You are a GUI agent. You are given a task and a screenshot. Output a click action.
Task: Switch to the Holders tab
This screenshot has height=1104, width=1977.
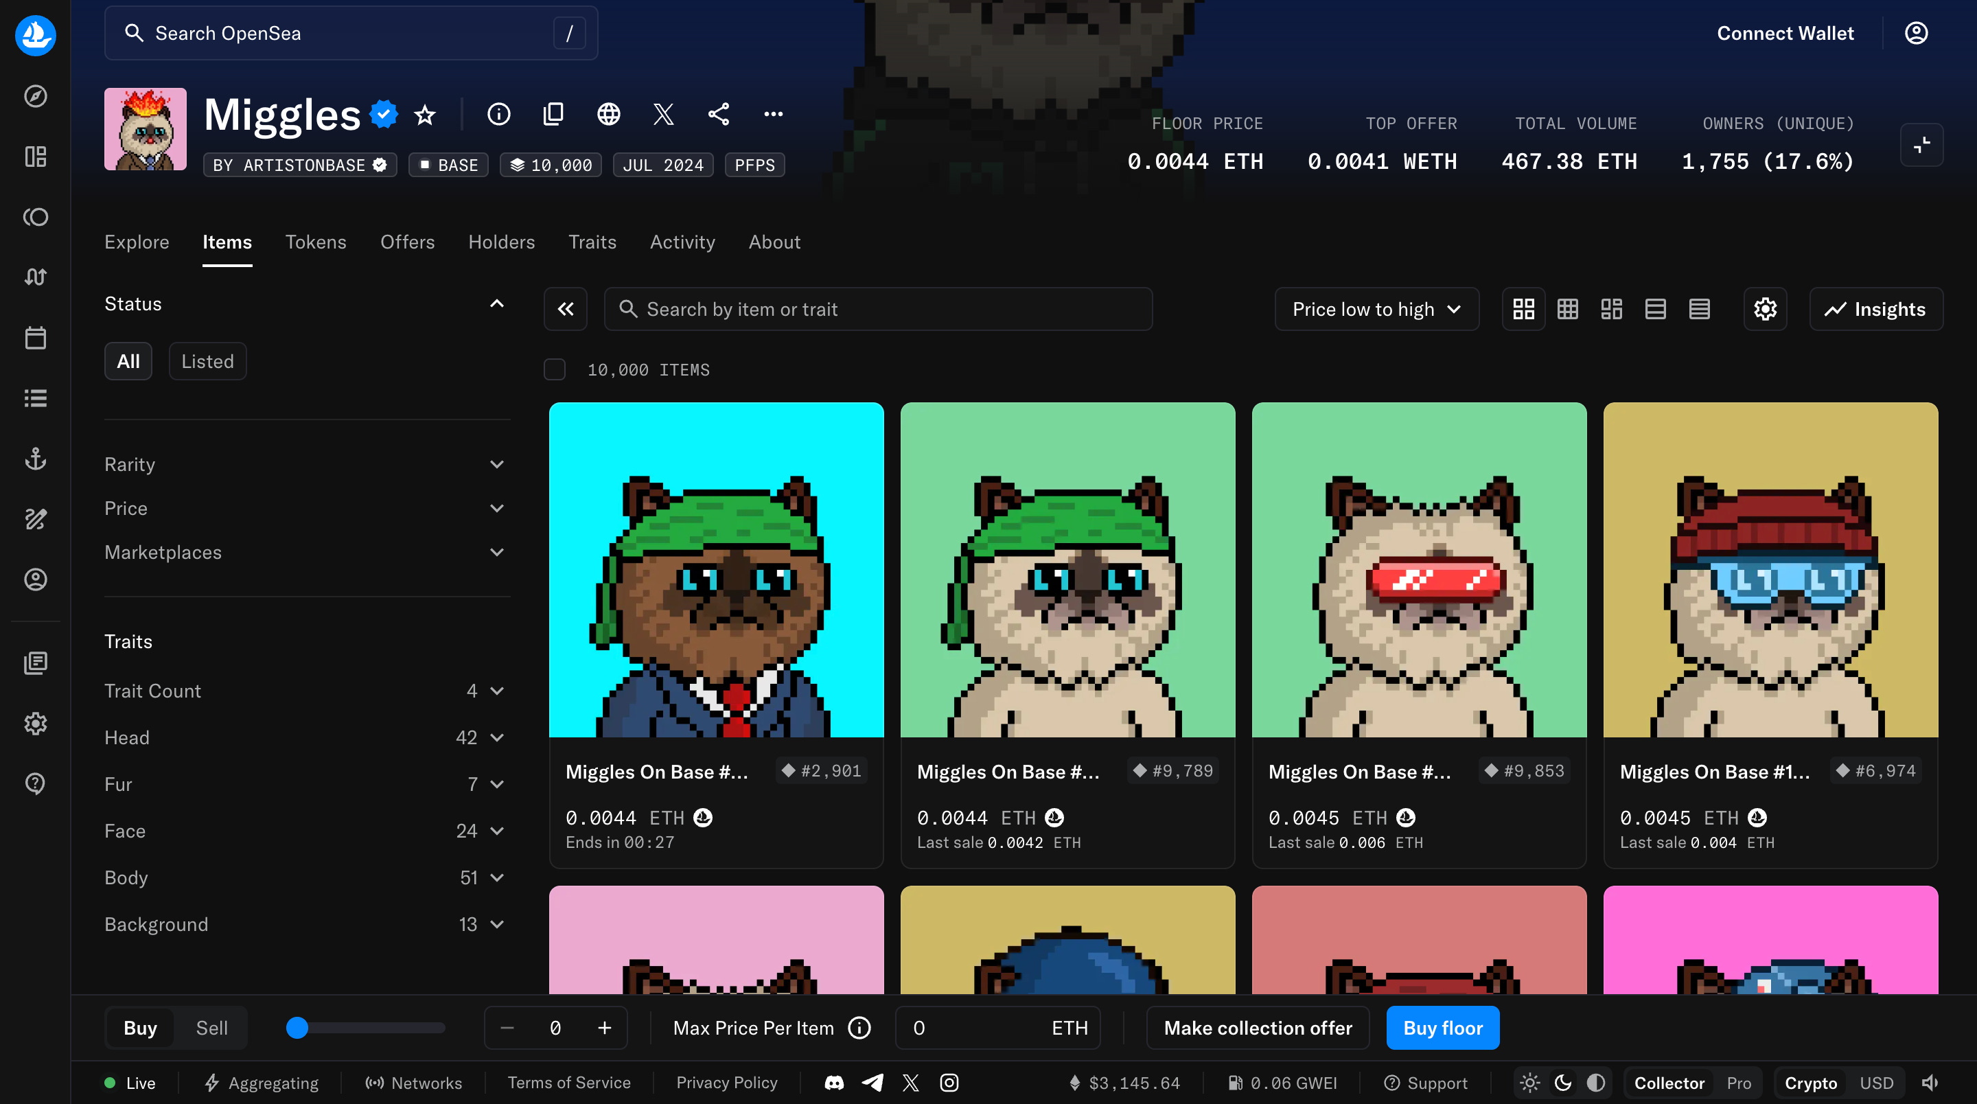(501, 242)
